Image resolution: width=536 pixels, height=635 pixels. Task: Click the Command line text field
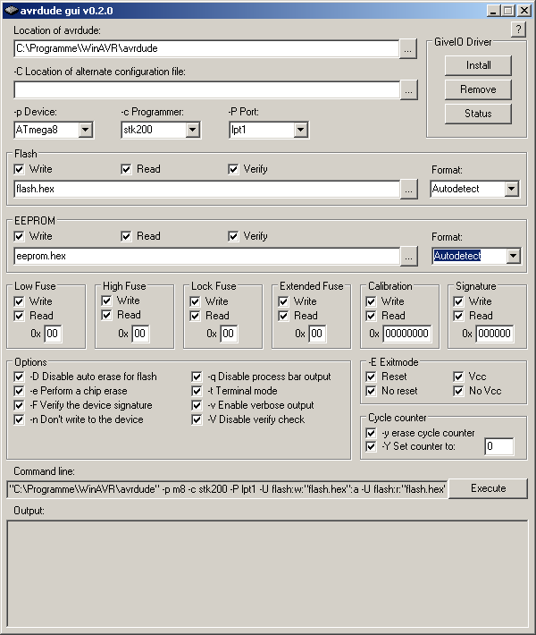pos(227,489)
